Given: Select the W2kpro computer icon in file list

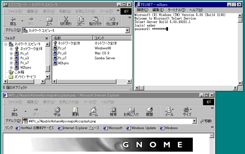Looking at the screenshot, I should pos(55,63).
